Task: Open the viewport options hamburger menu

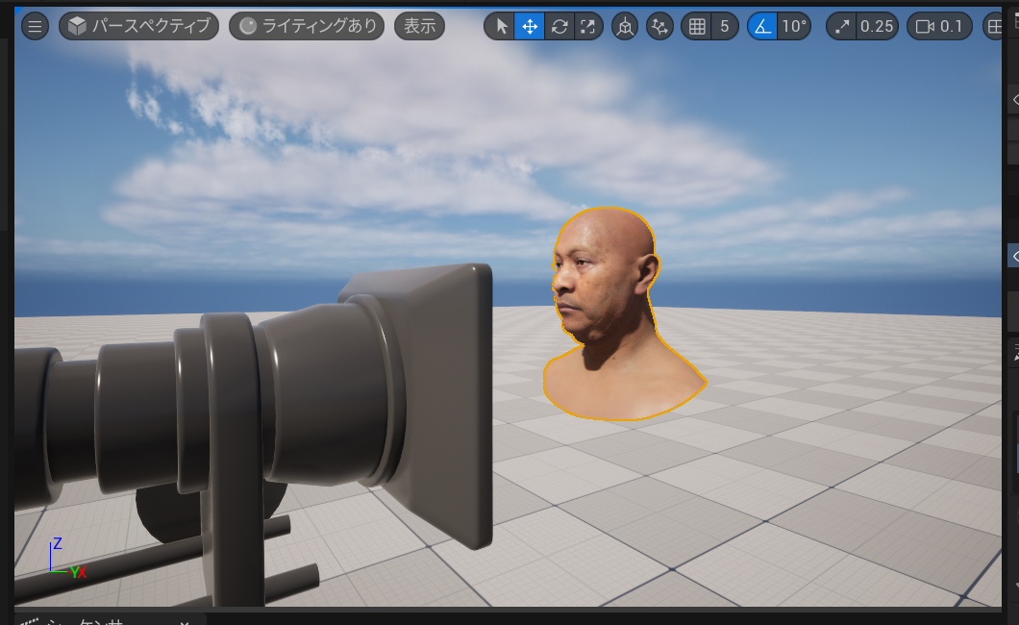Action: [36, 26]
